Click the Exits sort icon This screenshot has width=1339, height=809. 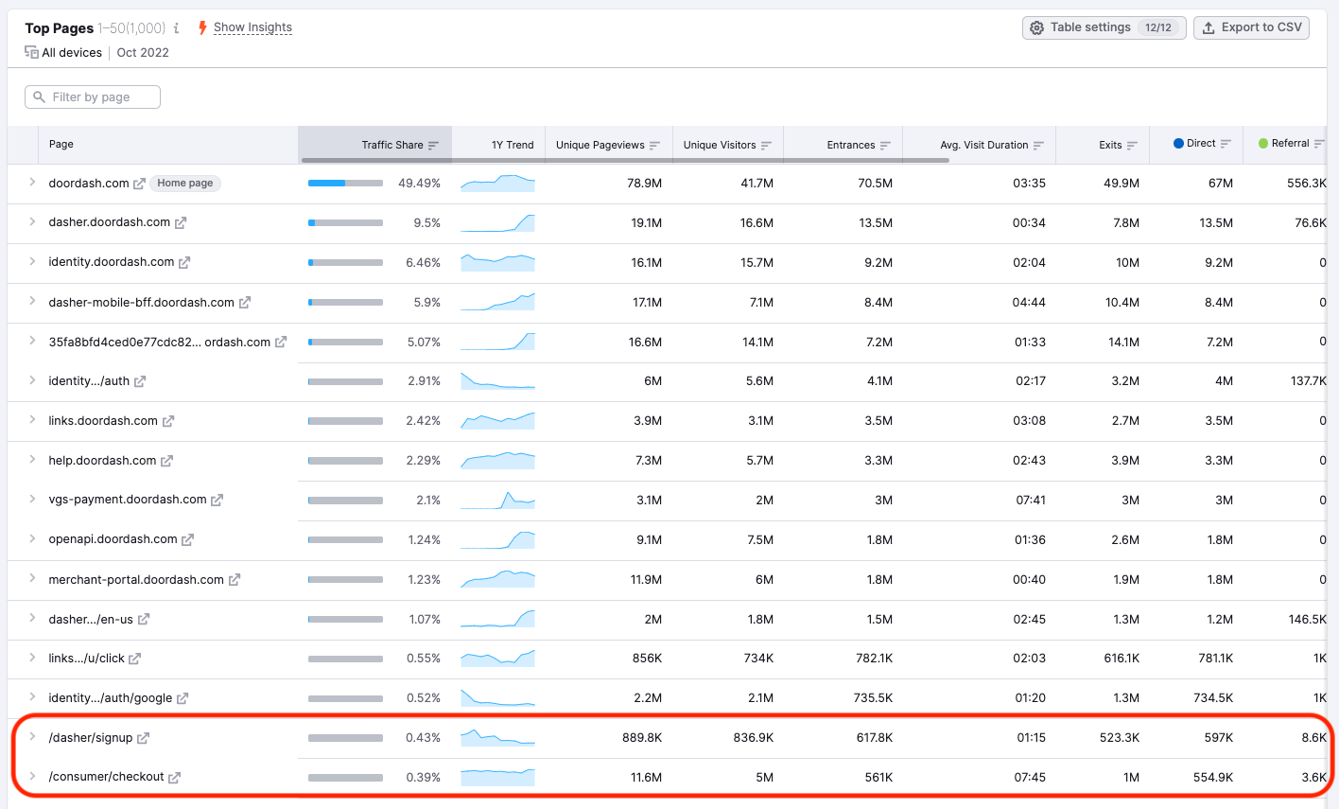coord(1132,145)
